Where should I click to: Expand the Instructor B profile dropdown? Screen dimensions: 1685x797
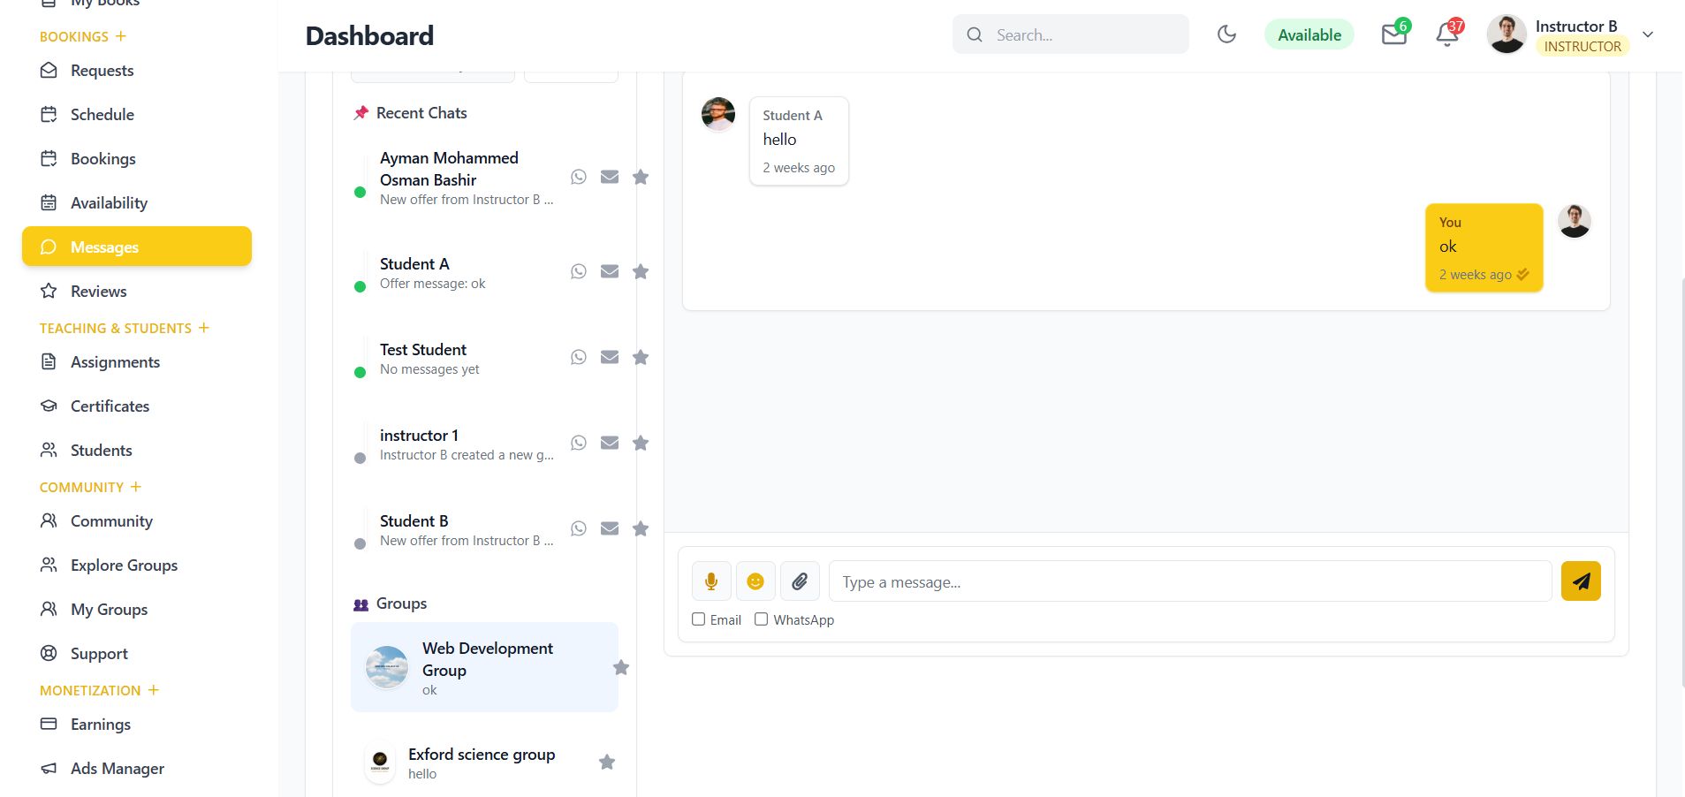click(1648, 35)
